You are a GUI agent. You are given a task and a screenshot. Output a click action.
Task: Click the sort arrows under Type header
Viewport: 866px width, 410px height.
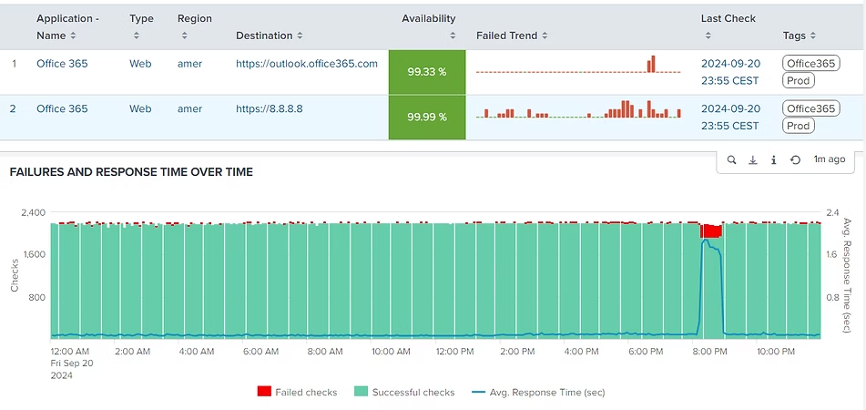136,36
